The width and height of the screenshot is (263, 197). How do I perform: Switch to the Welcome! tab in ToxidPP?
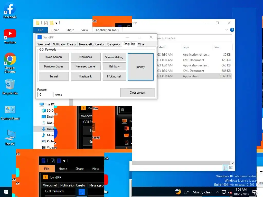(44, 44)
